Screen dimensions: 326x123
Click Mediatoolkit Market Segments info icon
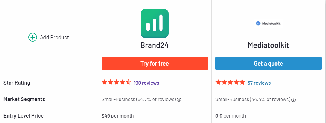(293, 100)
